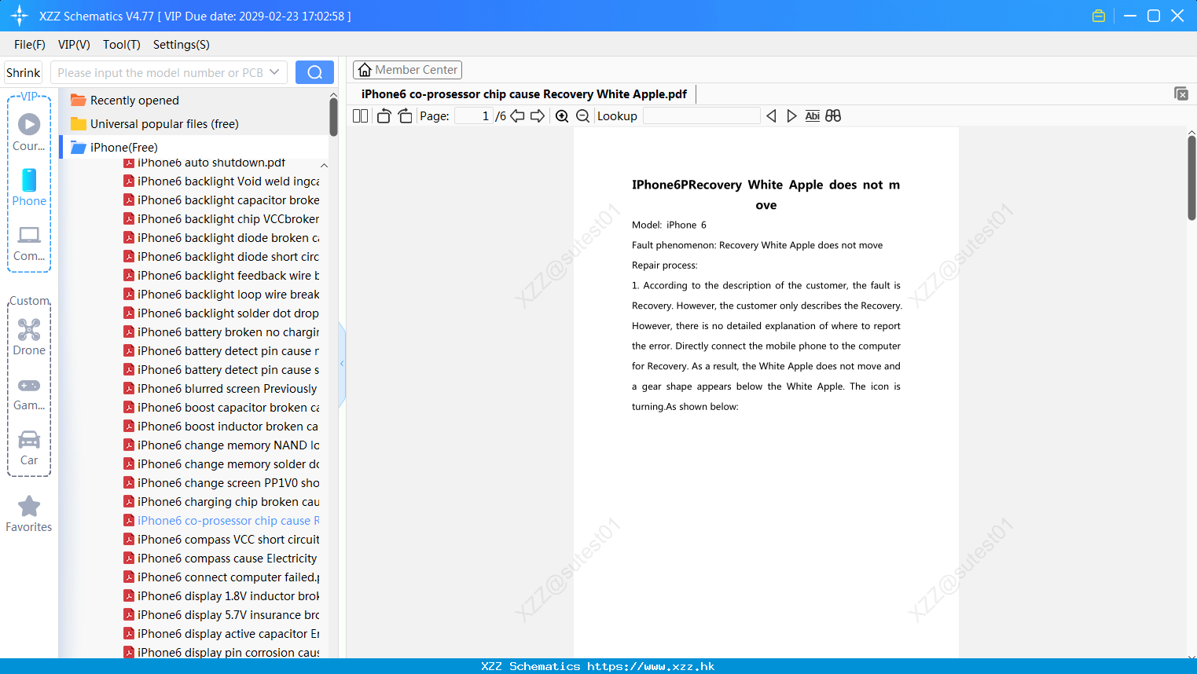Screen dimensions: 1197x674
Task: Click the PDF viewer vertical scrollbar
Action: pos(1191,178)
